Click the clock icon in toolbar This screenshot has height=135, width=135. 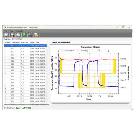point(18,35)
